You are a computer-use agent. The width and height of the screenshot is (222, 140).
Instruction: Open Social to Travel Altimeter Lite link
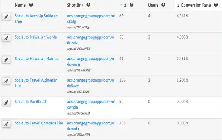36,83
